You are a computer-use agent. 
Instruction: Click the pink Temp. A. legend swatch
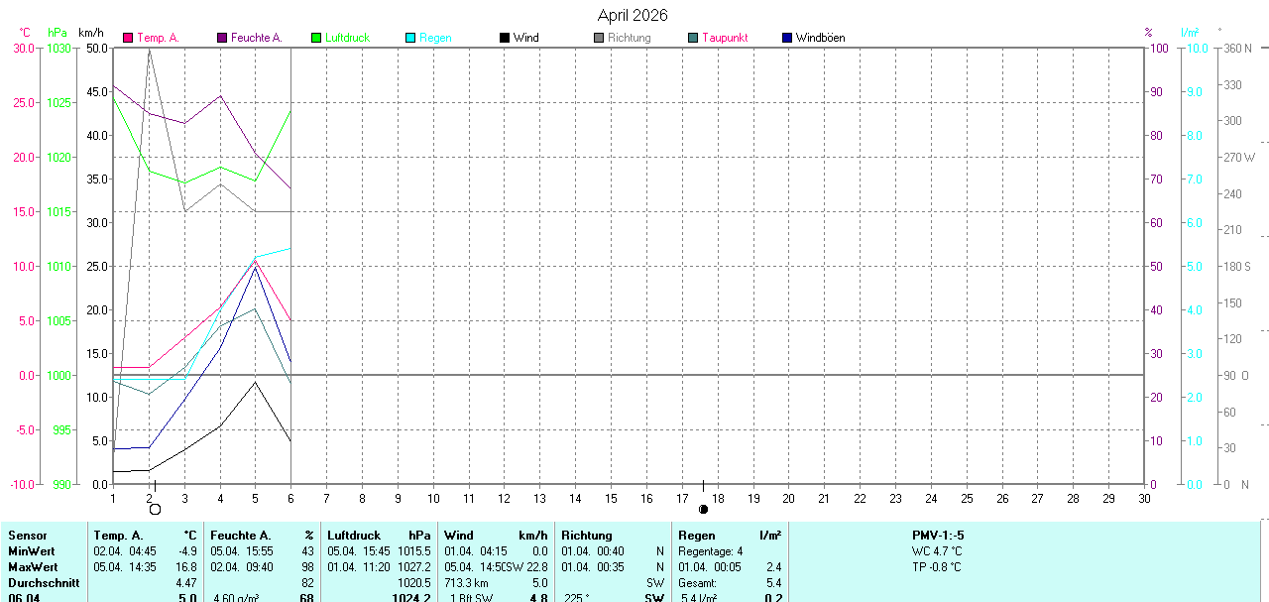pyautogui.click(x=128, y=38)
